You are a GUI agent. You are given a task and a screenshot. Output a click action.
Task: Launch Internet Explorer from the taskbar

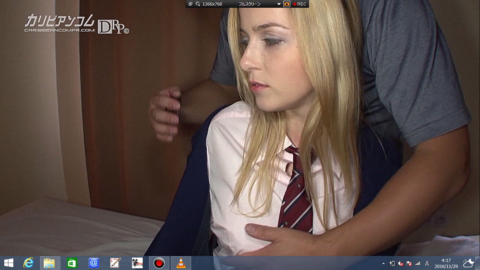(28, 263)
